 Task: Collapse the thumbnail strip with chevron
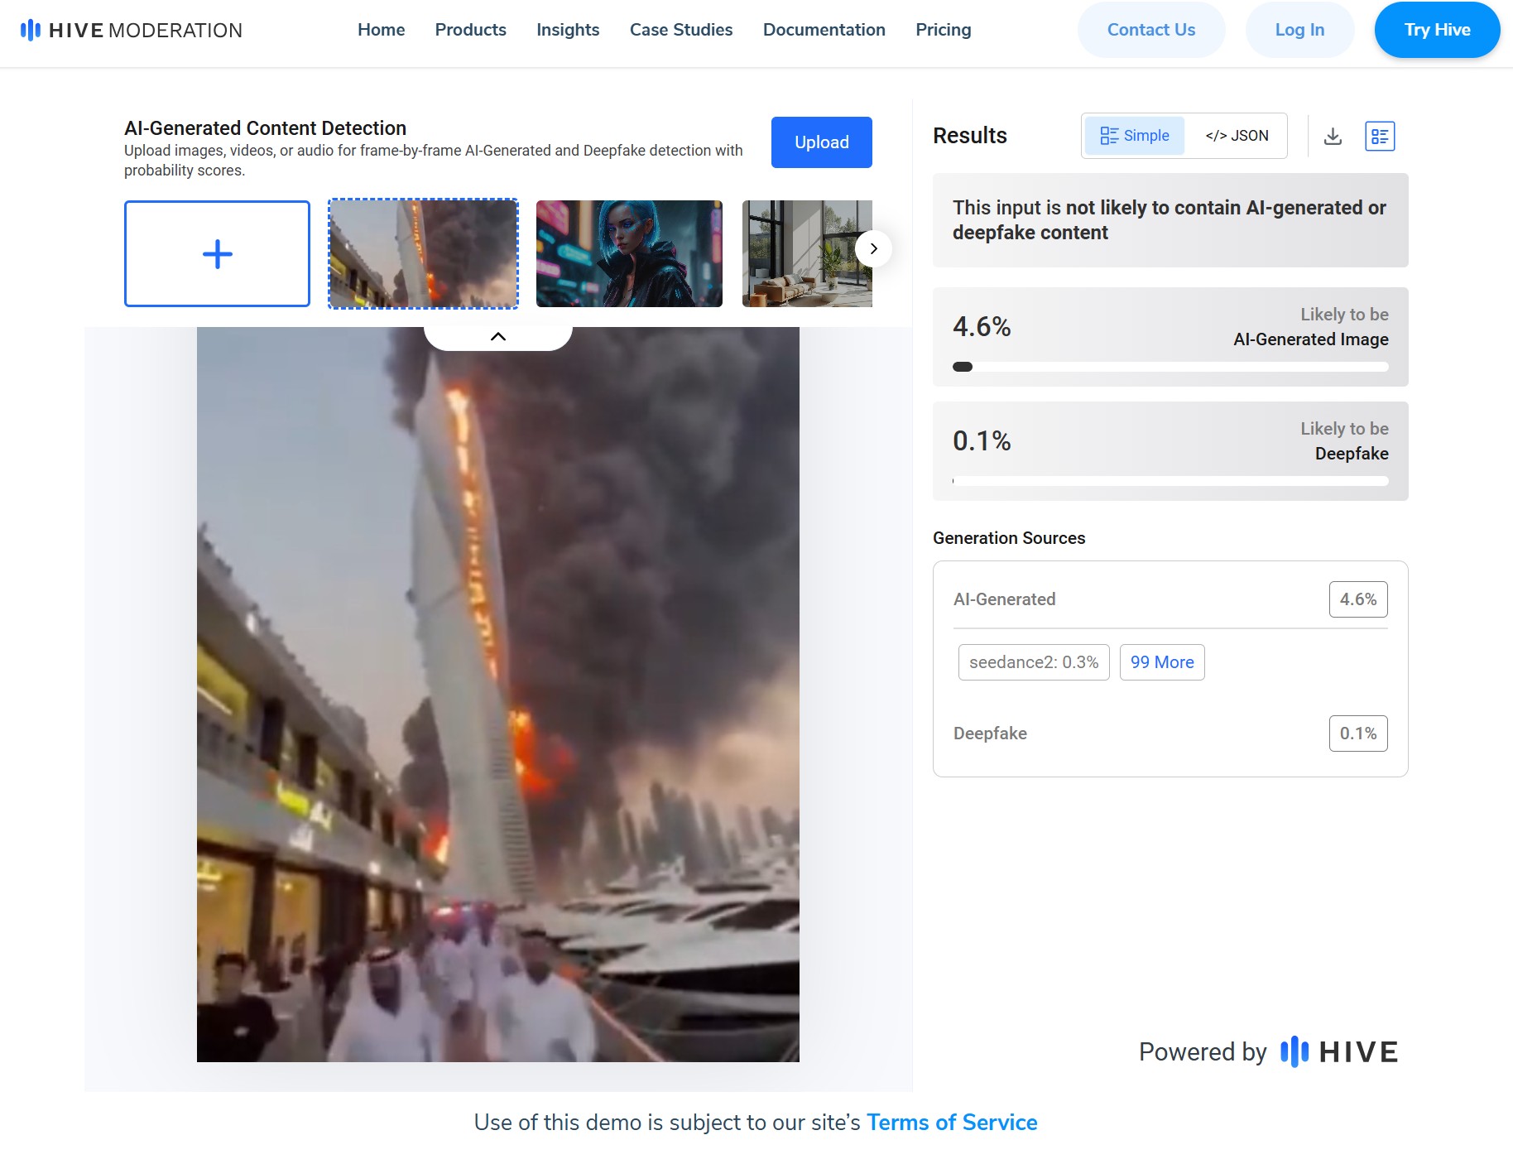pos(498,337)
